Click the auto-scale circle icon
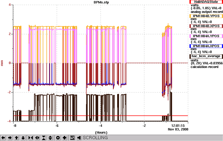The image size is (223, 141). [58, 138]
